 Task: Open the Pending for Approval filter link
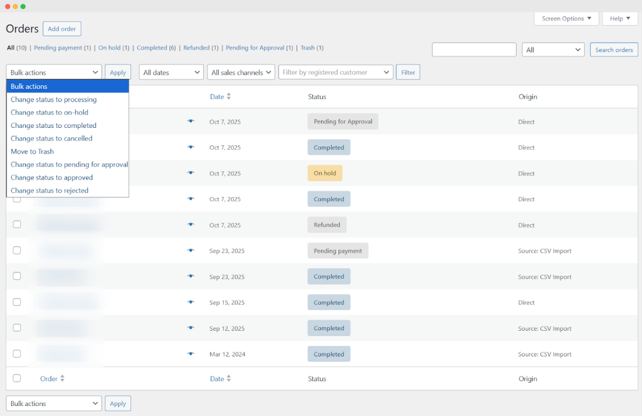255,48
